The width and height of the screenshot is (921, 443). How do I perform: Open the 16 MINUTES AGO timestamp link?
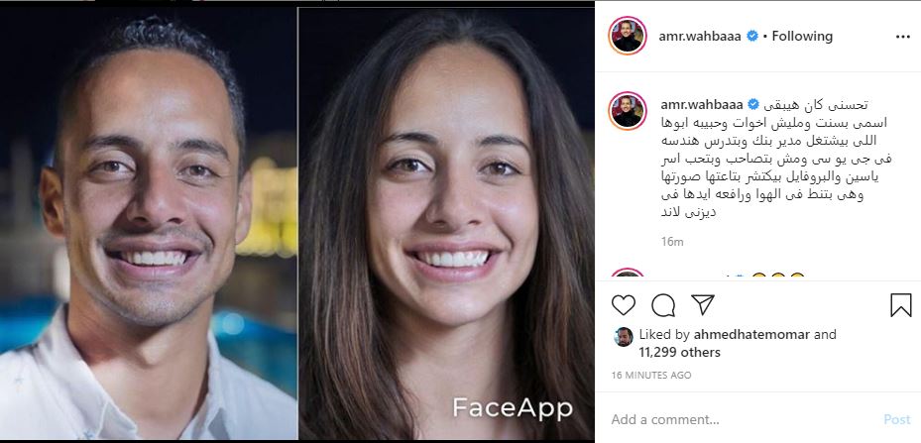click(651, 375)
